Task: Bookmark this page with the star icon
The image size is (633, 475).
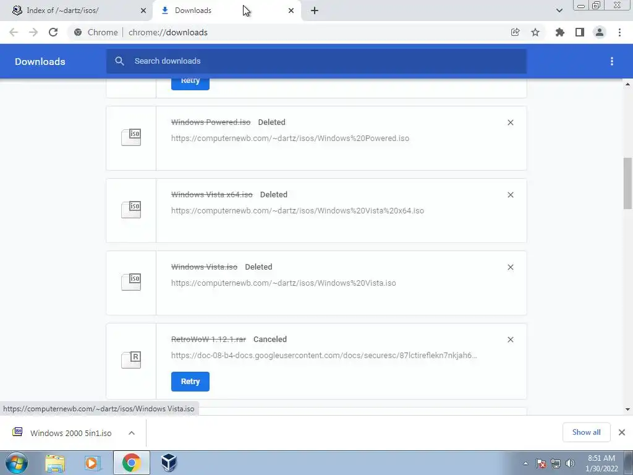Action: pos(535,32)
